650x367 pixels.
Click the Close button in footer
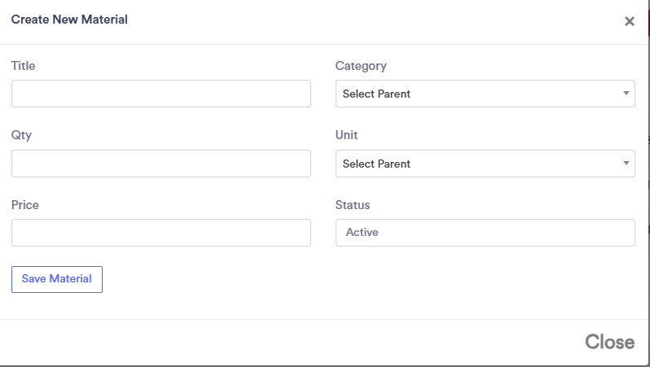[609, 343]
